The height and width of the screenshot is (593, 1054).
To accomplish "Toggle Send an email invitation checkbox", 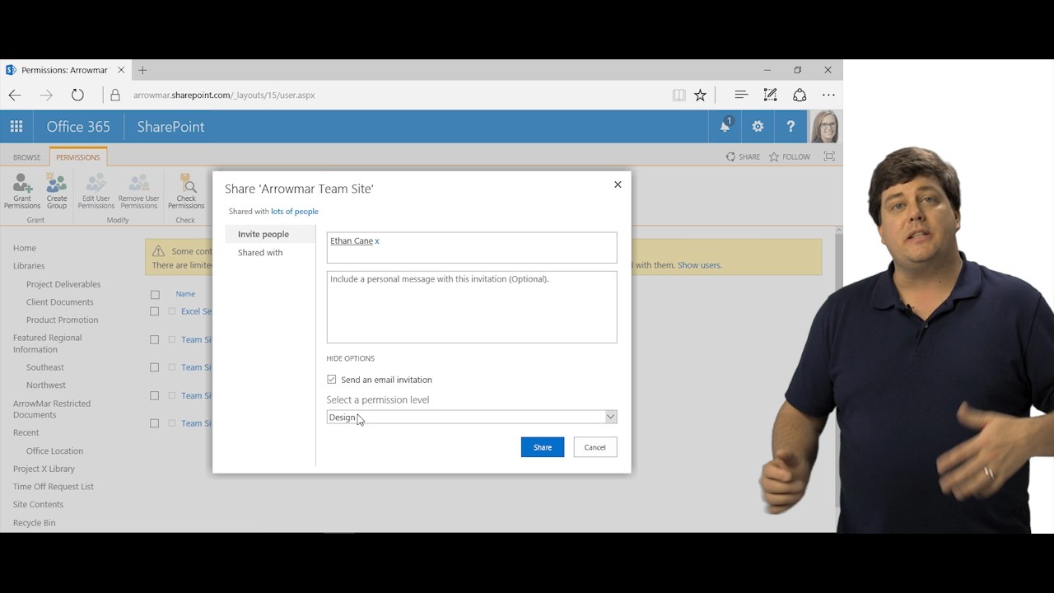I will tap(332, 380).
